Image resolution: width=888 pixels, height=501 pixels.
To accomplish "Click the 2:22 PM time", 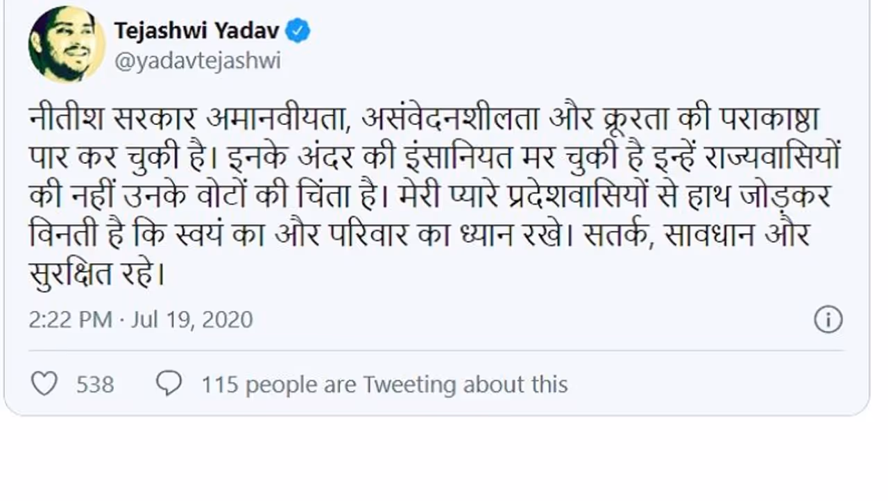I will (x=70, y=319).
